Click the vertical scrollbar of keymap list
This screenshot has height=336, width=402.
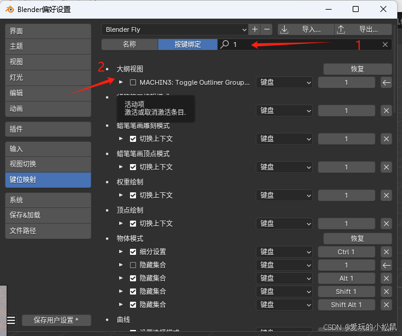coord(395,69)
